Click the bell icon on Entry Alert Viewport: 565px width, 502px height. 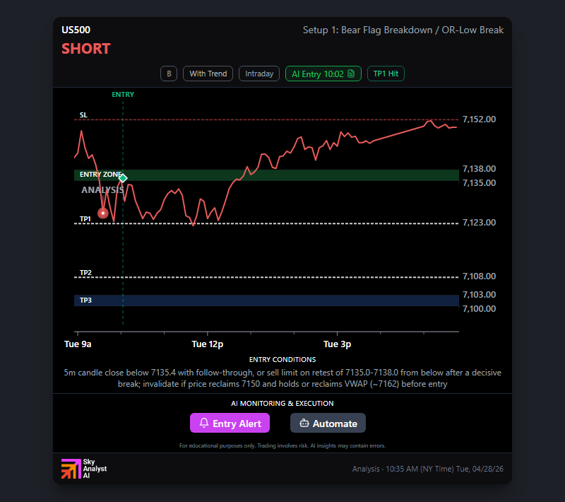coord(204,423)
